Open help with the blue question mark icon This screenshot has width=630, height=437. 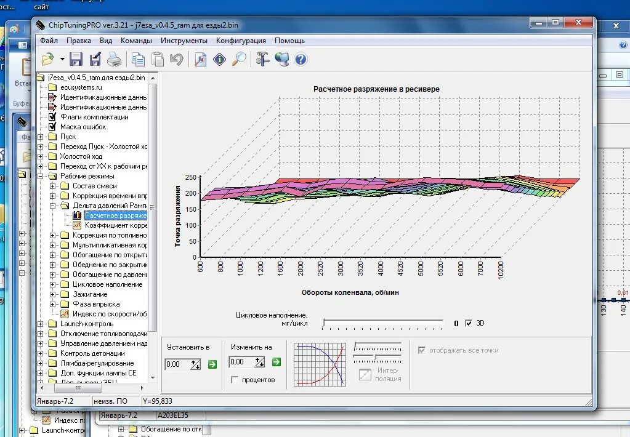pyautogui.click(x=301, y=60)
